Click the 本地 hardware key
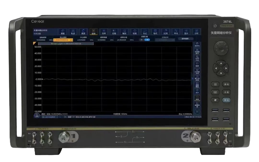 click(x=226, y=92)
